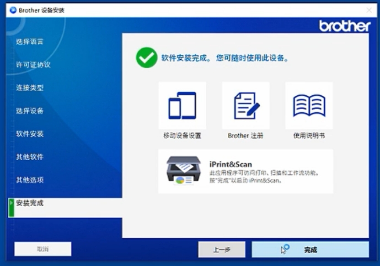Click the green checkmark success icon
380x266 pixels.
click(146, 58)
